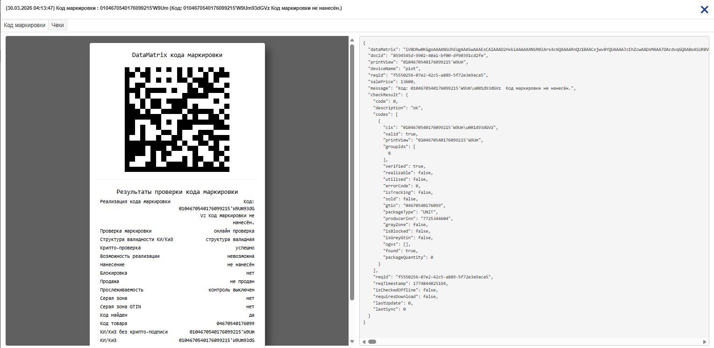This screenshot has width=714, height=348.
Task: Click the Крипто-проверка row in the results
Action: coord(177,248)
